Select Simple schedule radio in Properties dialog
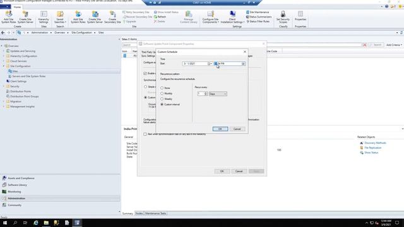Viewport: 404px width, 227px height. 146,87
